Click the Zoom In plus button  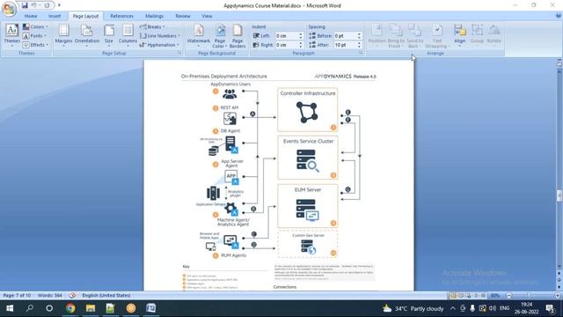tap(558, 296)
